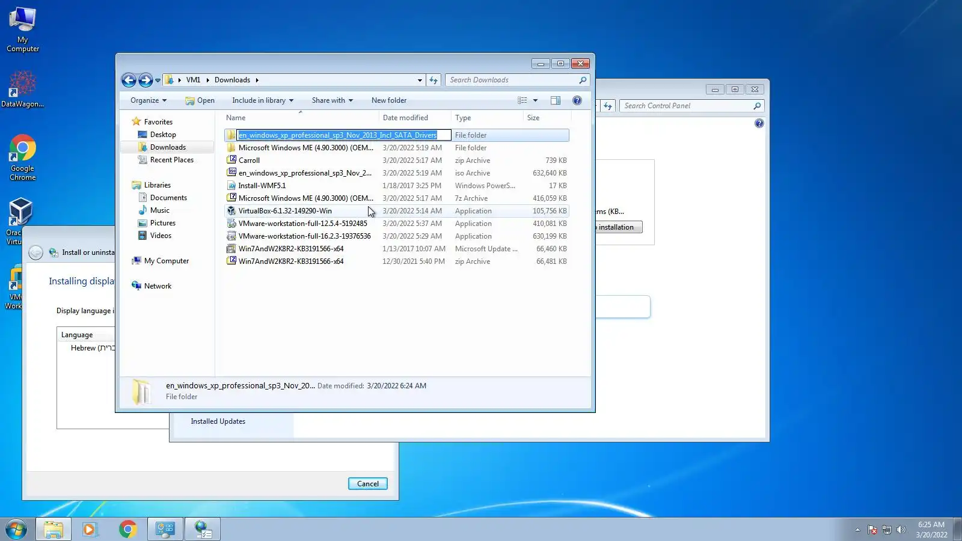Screen dimensions: 962x541
Task: Select the Carroll zip archive icon
Action: tap(231, 160)
